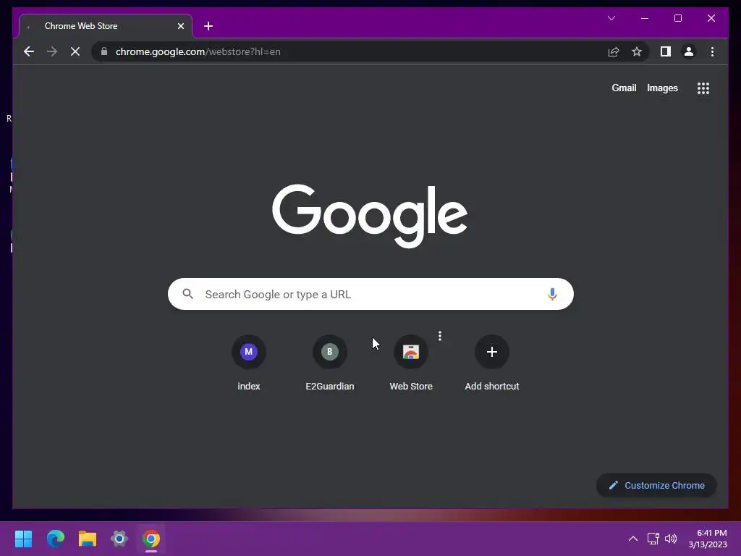Open Chrome's three-dot main menu
The height and width of the screenshot is (556, 741).
(712, 51)
